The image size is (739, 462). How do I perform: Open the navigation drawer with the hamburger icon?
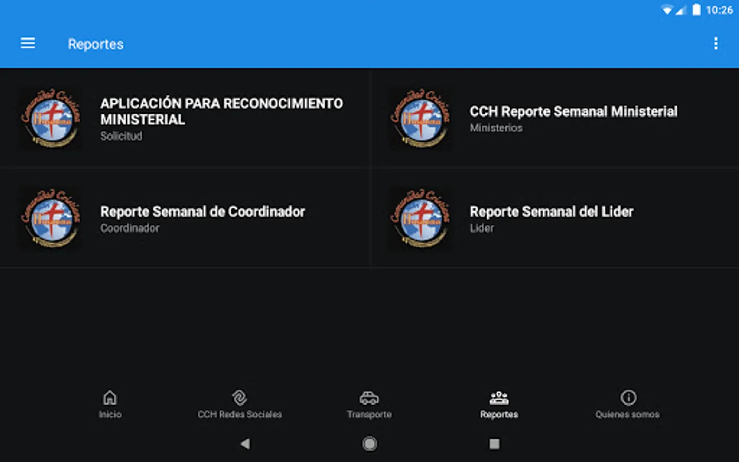27,43
